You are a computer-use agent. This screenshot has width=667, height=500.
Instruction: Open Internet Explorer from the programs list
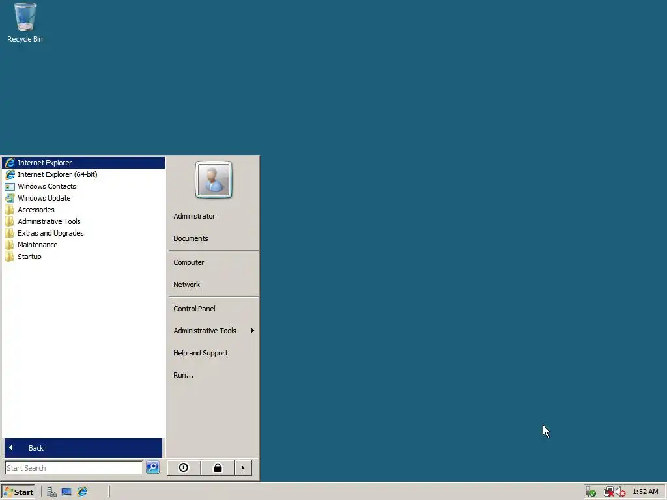83,162
